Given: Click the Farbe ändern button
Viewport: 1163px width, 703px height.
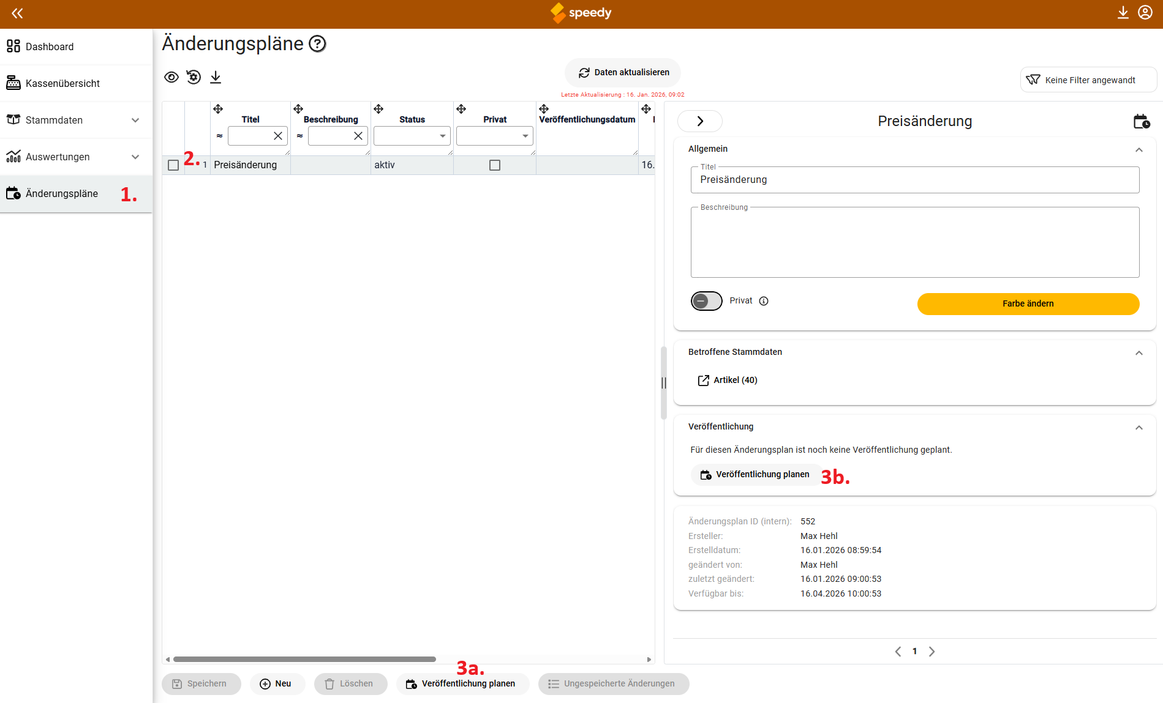Looking at the screenshot, I should [x=1028, y=304].
